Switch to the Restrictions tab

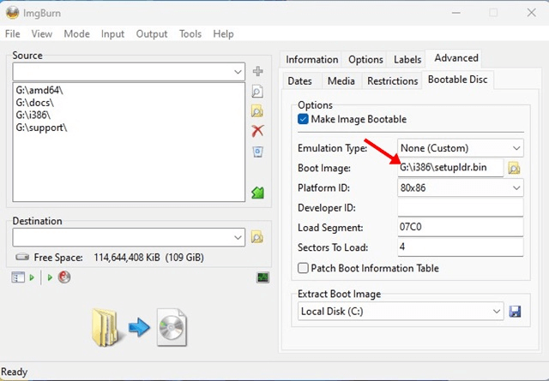click(x=392, y=80)
